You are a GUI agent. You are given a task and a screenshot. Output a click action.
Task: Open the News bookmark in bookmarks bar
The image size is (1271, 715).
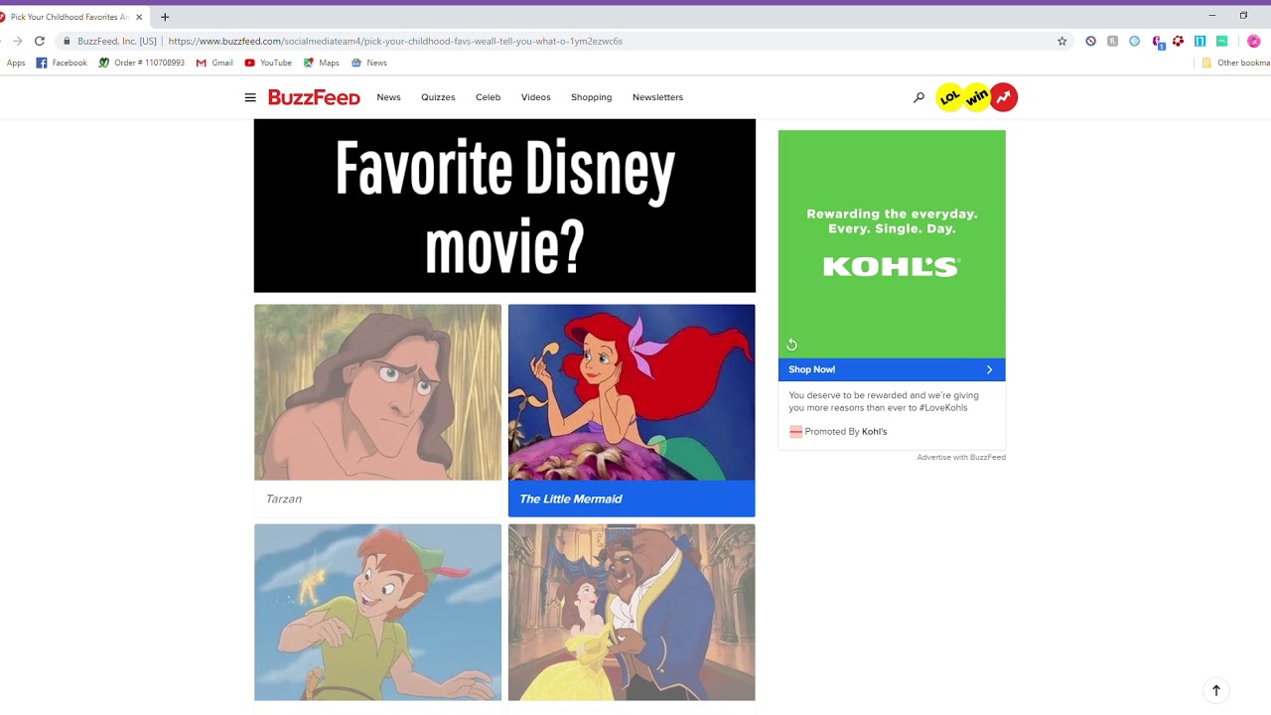pyautogui.click(x=369, y=63)
